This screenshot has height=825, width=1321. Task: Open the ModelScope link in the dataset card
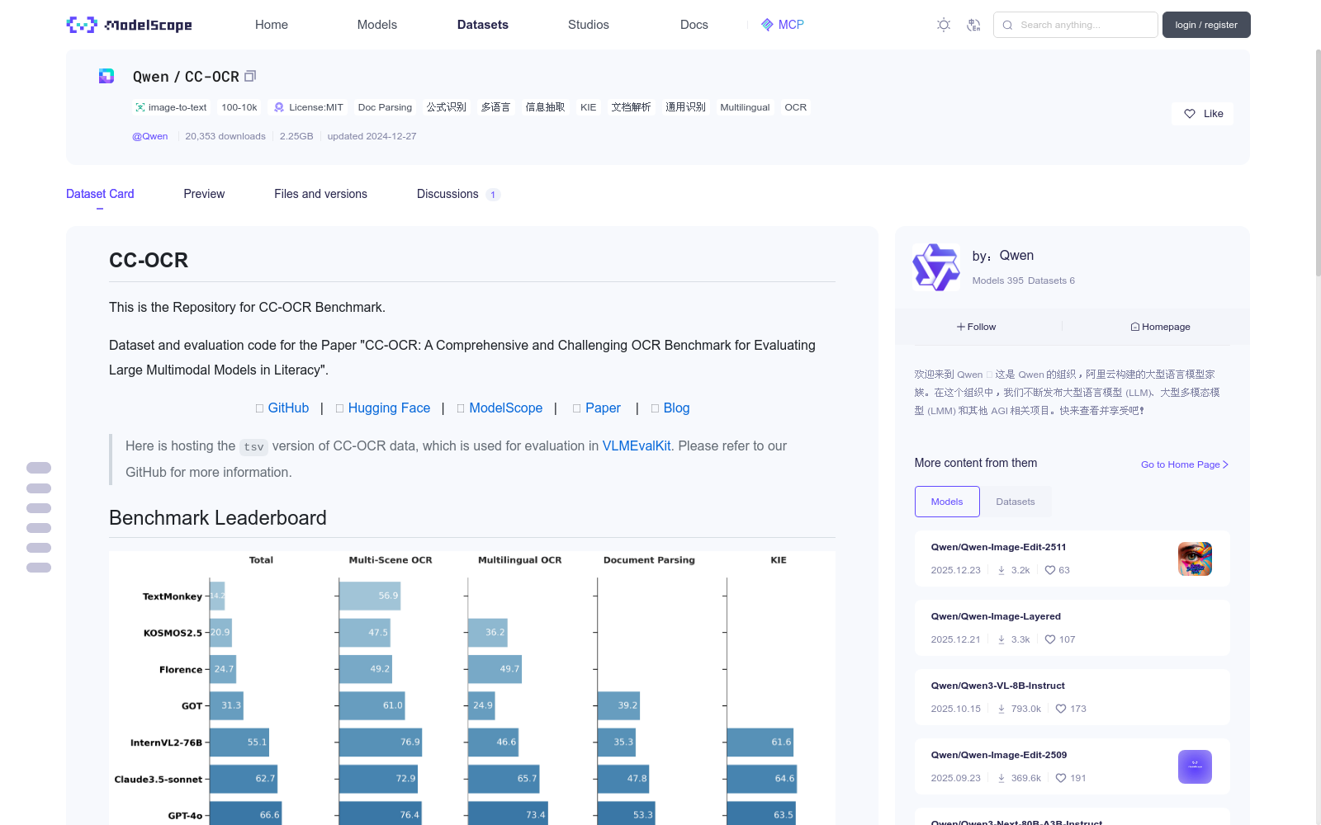click(506, 408)
